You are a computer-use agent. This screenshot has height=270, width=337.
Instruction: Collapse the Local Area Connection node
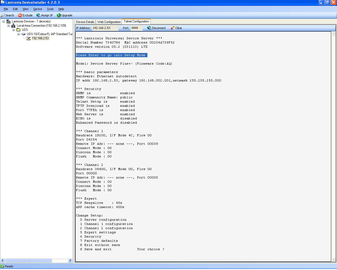(x=8, y=26)
